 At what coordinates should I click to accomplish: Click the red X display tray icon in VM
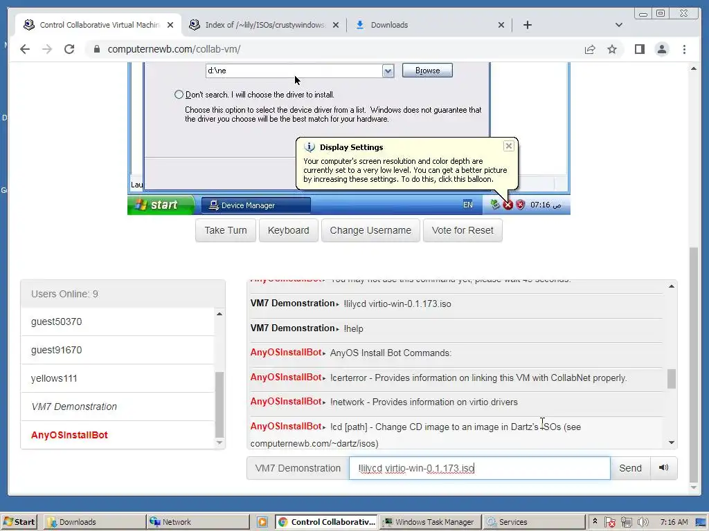coord(508,205)
